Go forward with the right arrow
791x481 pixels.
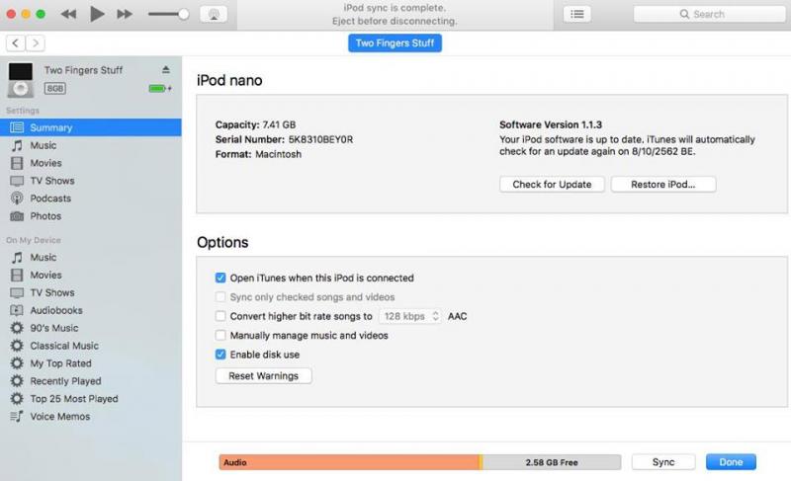[x=36, y=43]
